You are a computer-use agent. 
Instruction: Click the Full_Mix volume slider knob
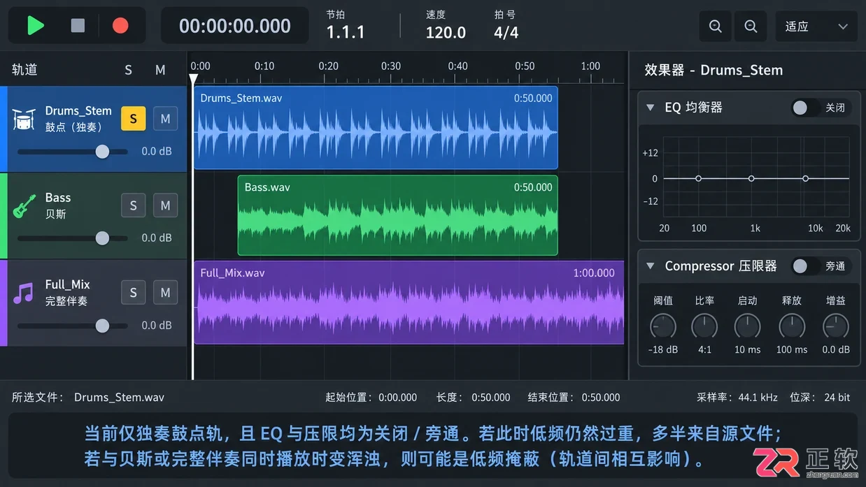[x=102, y=326]
